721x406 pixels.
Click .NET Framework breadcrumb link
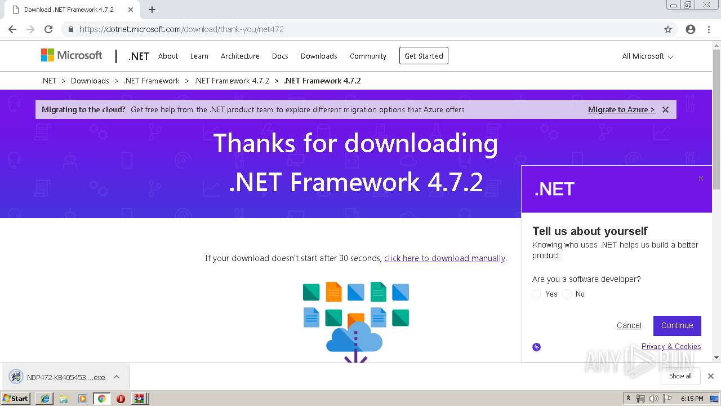click(x=152, y=81)
